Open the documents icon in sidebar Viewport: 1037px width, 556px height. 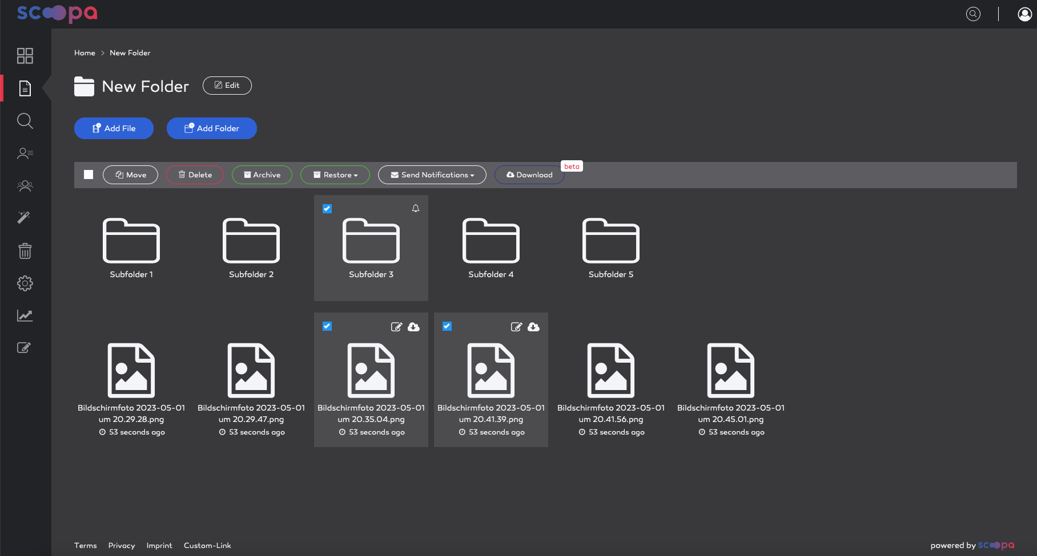click(25, 88)
